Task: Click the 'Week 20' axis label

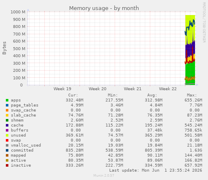Action: tap(98, 89)
